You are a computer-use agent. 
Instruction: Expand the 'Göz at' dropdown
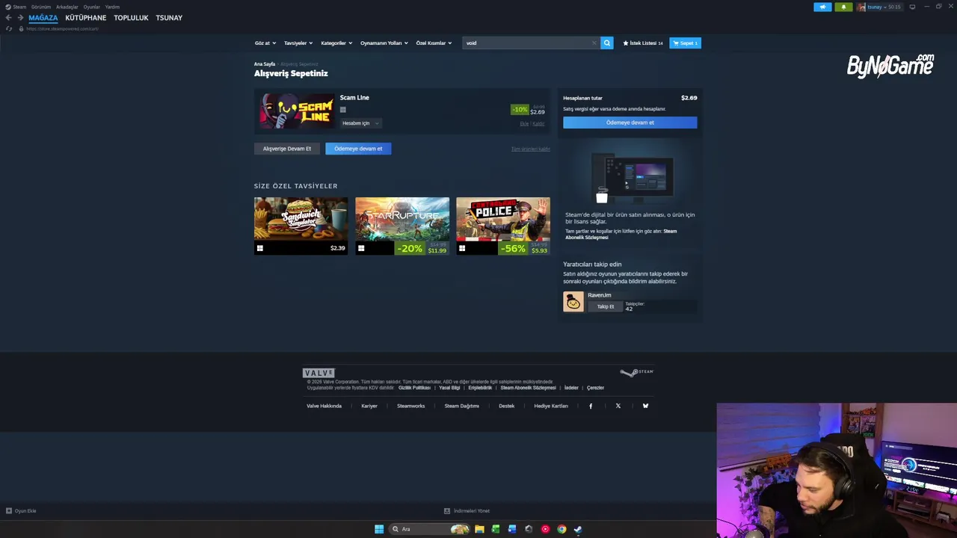(x=265, y=43)
